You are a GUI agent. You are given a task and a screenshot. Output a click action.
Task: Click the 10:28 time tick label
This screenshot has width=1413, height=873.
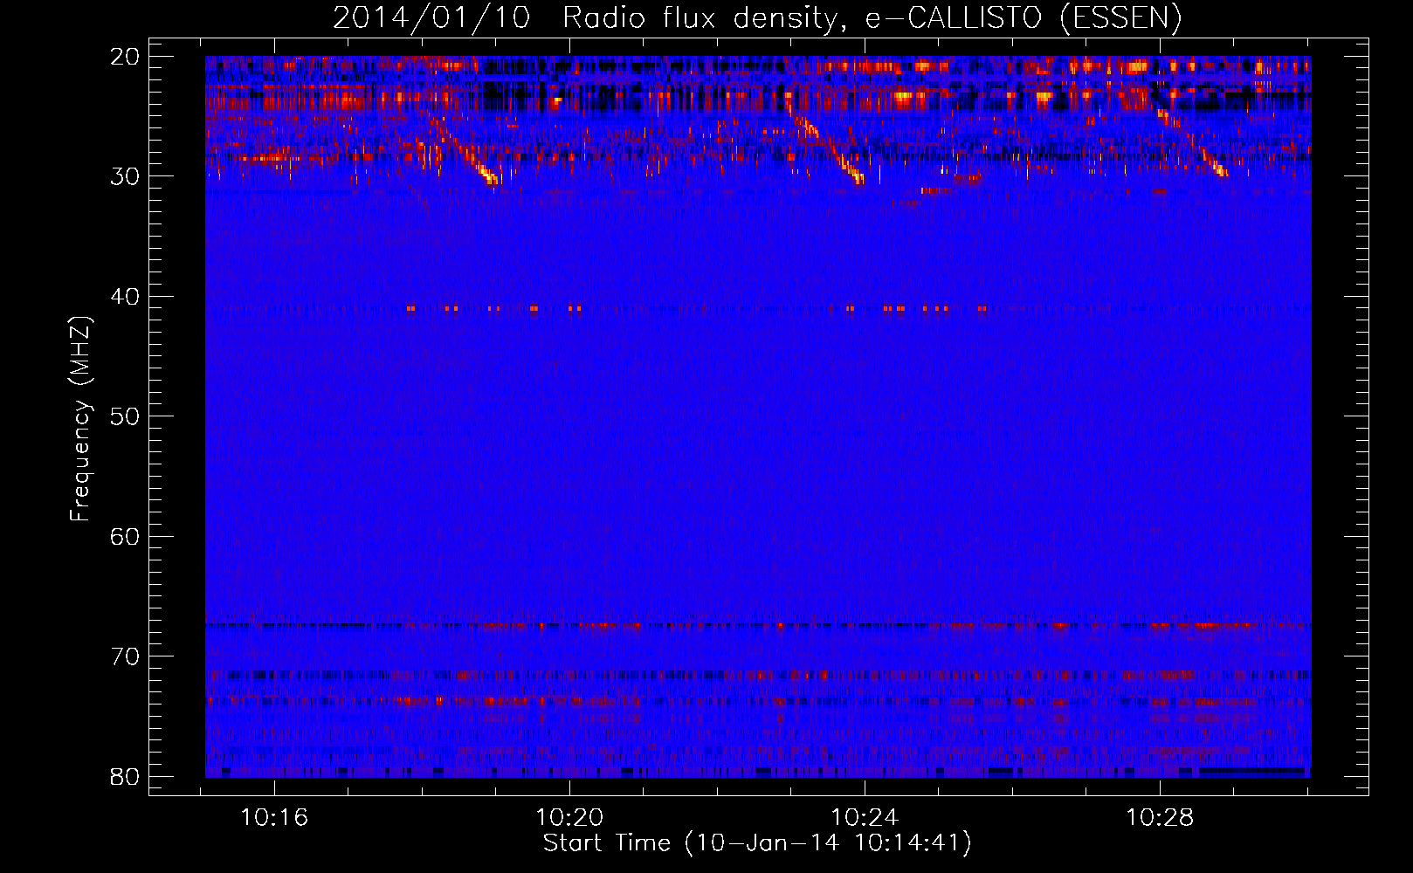click(x=1160, y=818)
